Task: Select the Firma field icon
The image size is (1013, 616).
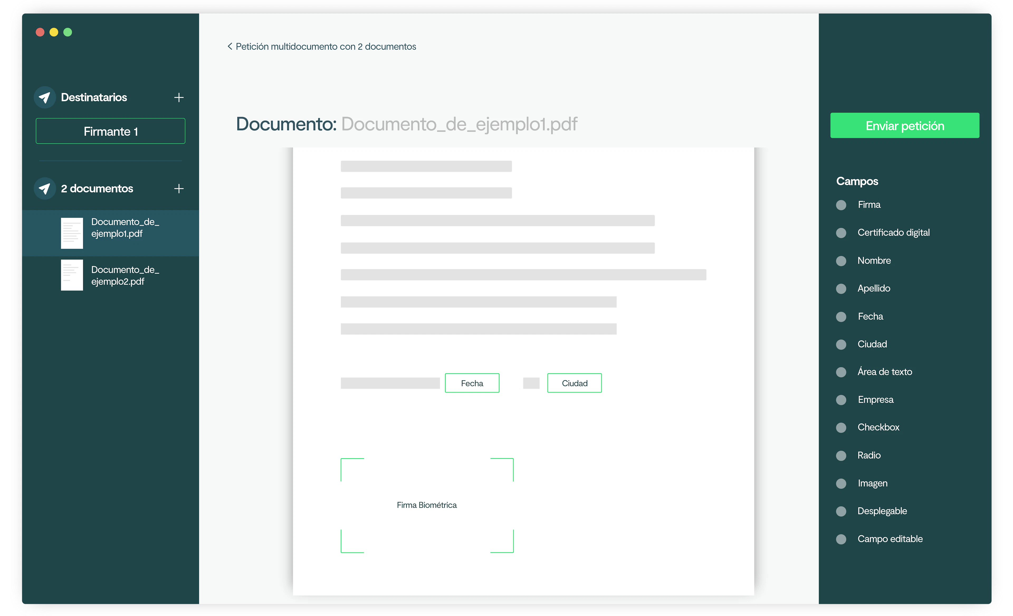Action: point(842,205)
